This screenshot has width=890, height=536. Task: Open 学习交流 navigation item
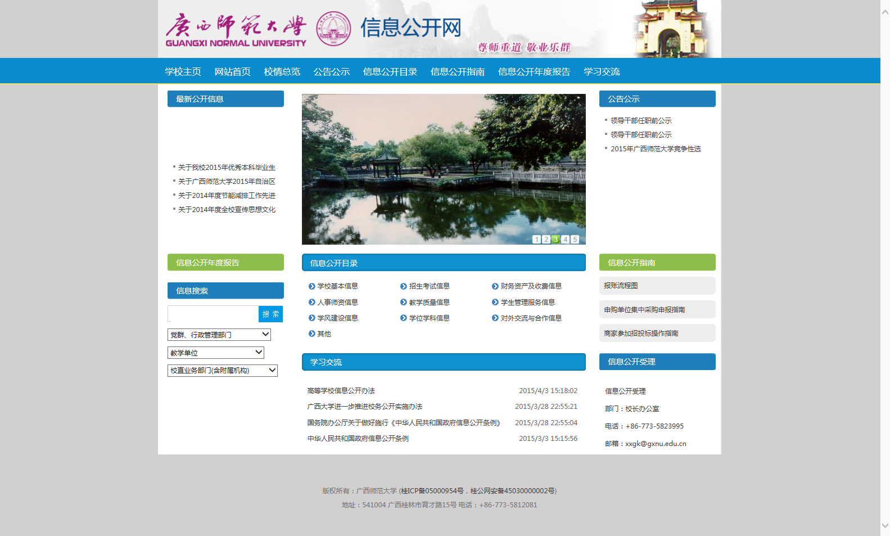point(602,71)
